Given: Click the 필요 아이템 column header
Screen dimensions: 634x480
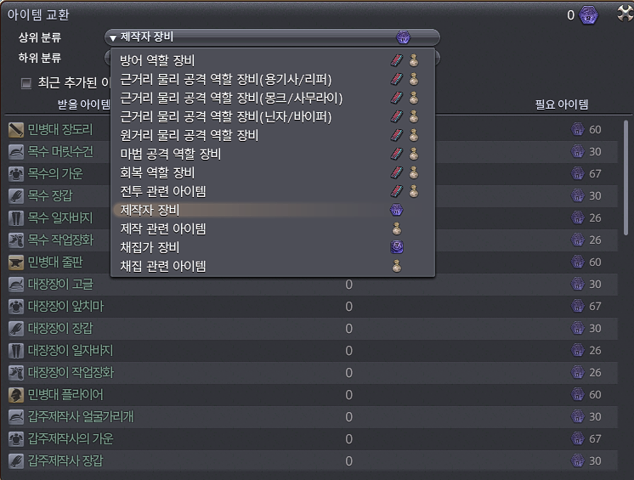Looking at the screenshot, I should (x=562, y=104).
